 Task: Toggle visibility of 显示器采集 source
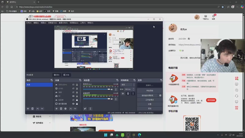click(73, 104)
